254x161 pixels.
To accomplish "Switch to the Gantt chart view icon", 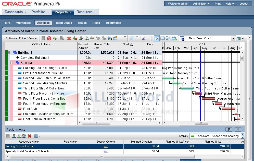I will click(157, 39).
